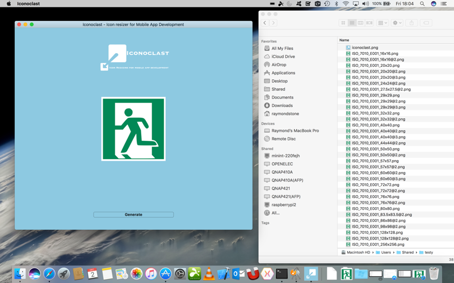
Task: Go back in Finder
Action: click(x=265, y=23)
